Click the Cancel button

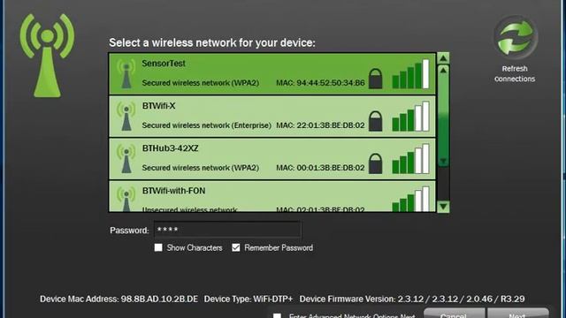(454, 313)
